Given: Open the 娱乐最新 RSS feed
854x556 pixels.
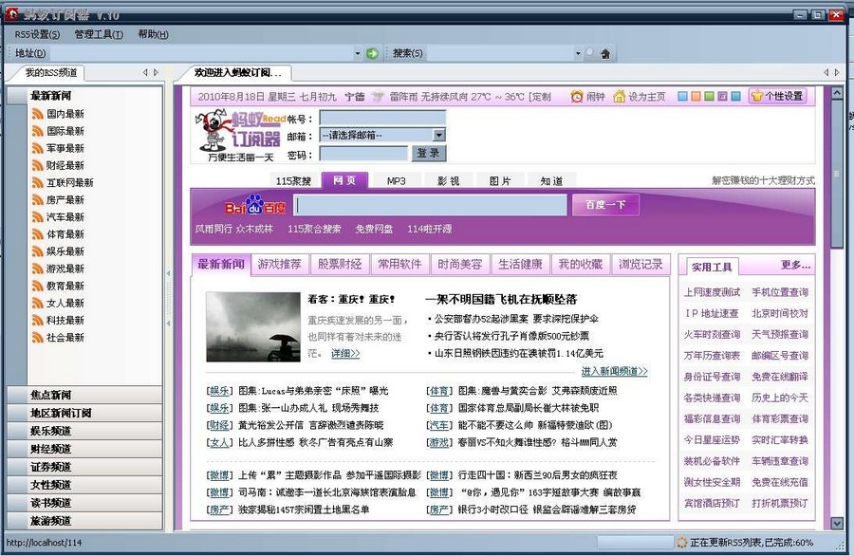Looking at the screenshot, I should (x=58, y=251).
